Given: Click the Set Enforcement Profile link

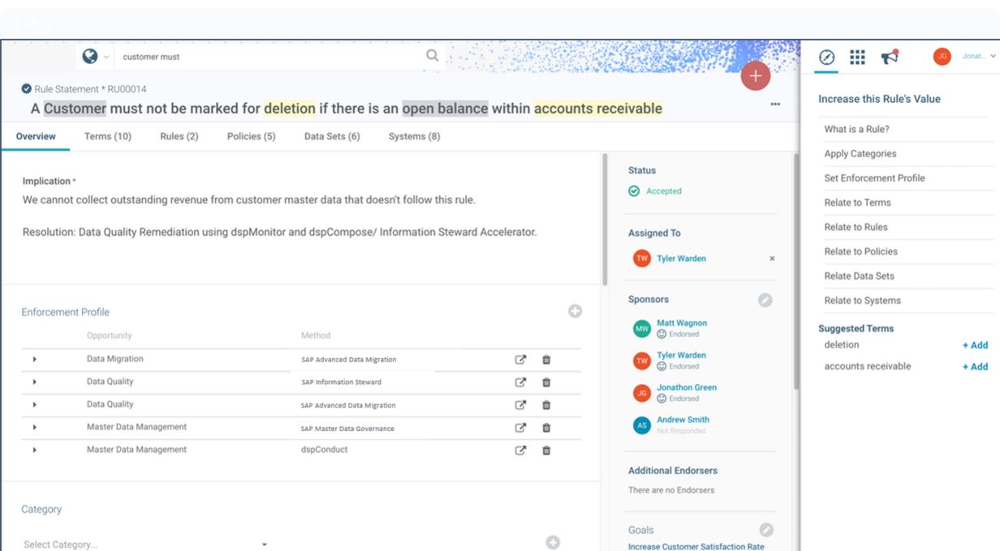Looking at the screenshot, I should (874, 178).
